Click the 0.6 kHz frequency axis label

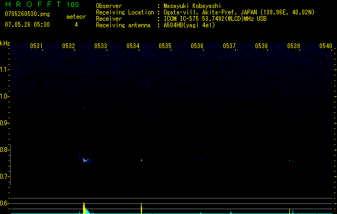[x=4, y=203]
